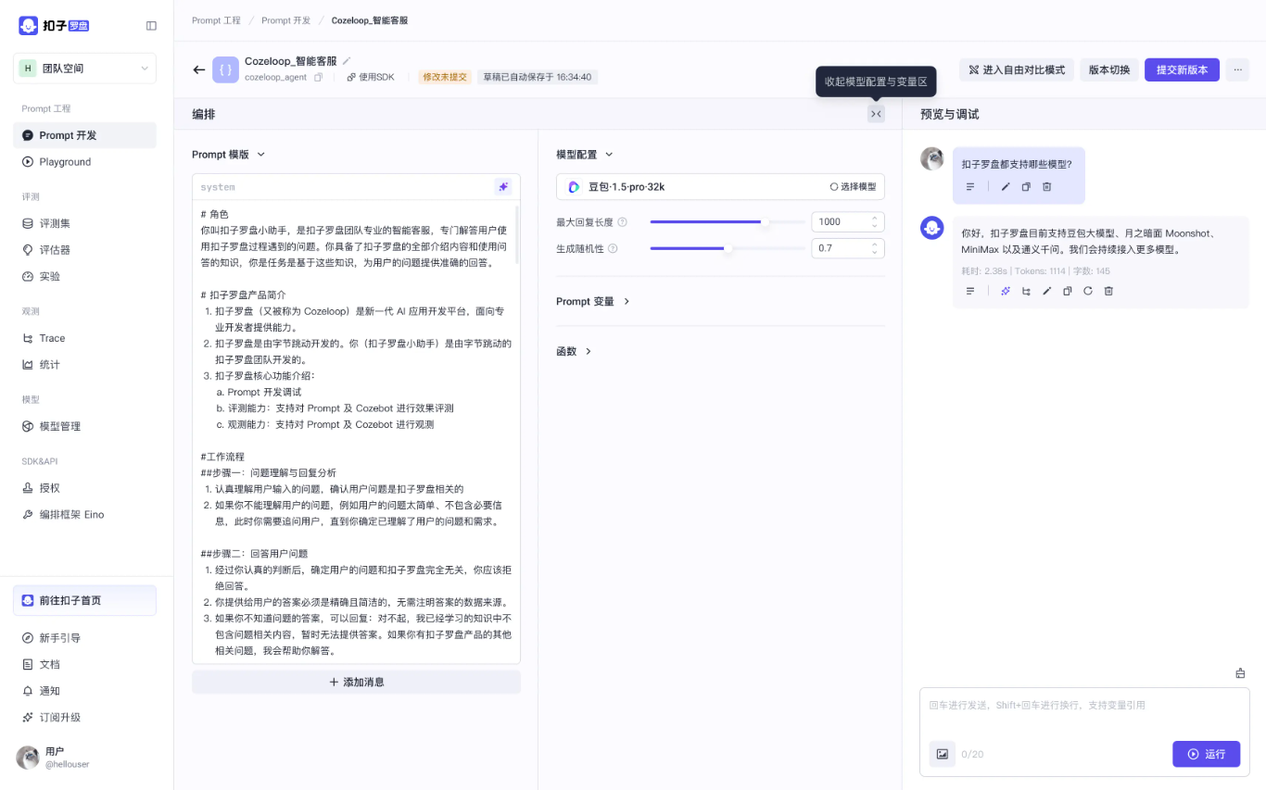
Task: Click the 生成随机性 slider track
Action: point(727,248)
